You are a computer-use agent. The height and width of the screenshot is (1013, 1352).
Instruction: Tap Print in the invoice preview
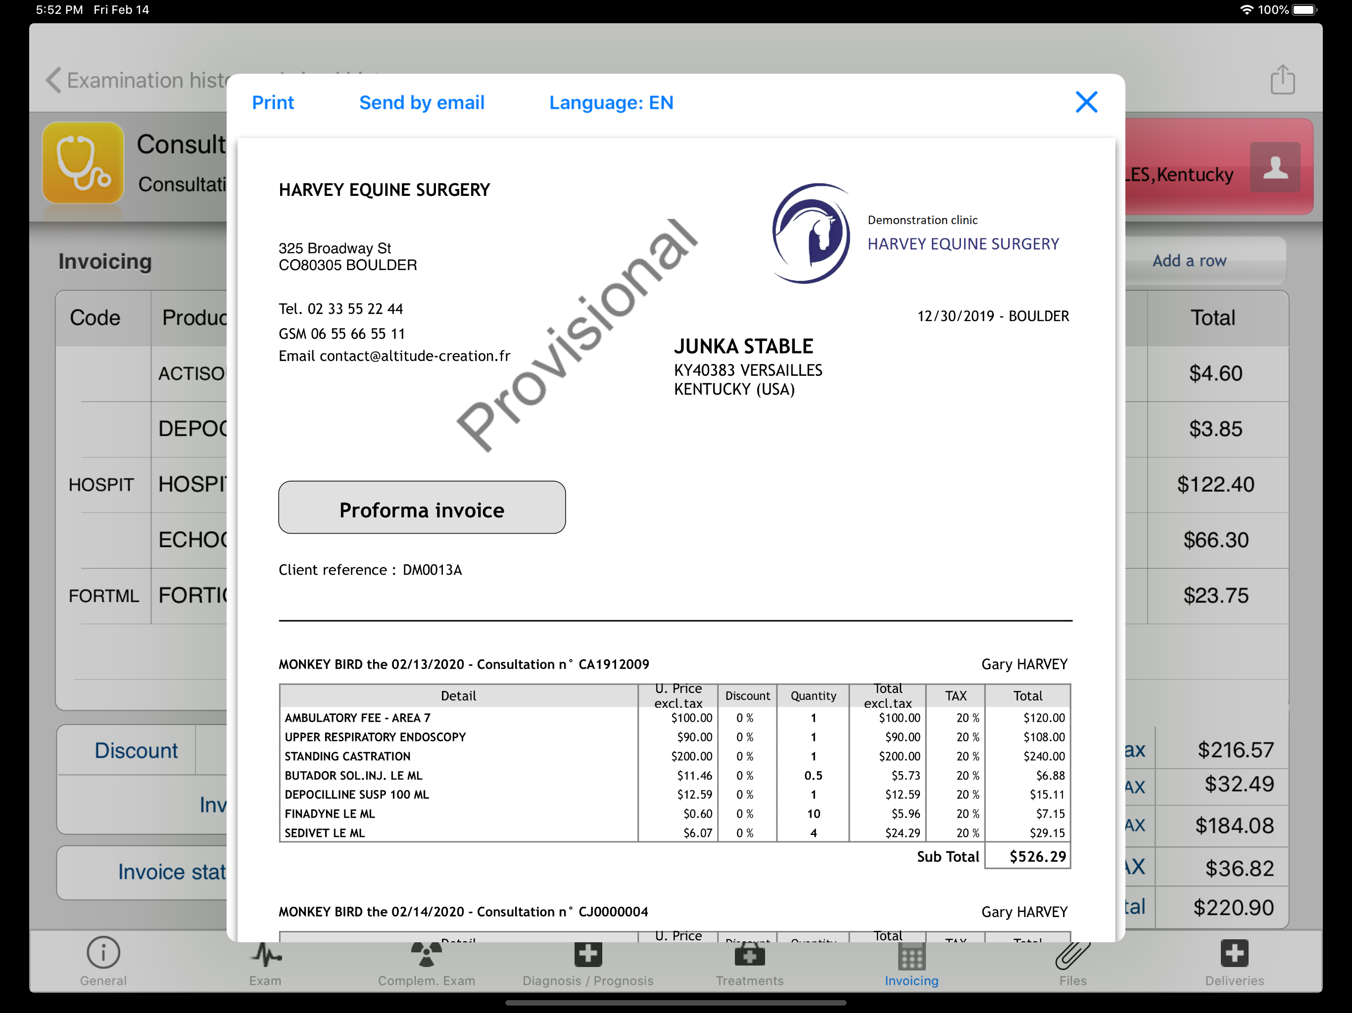pyautogui.click(x=273, y=103)
